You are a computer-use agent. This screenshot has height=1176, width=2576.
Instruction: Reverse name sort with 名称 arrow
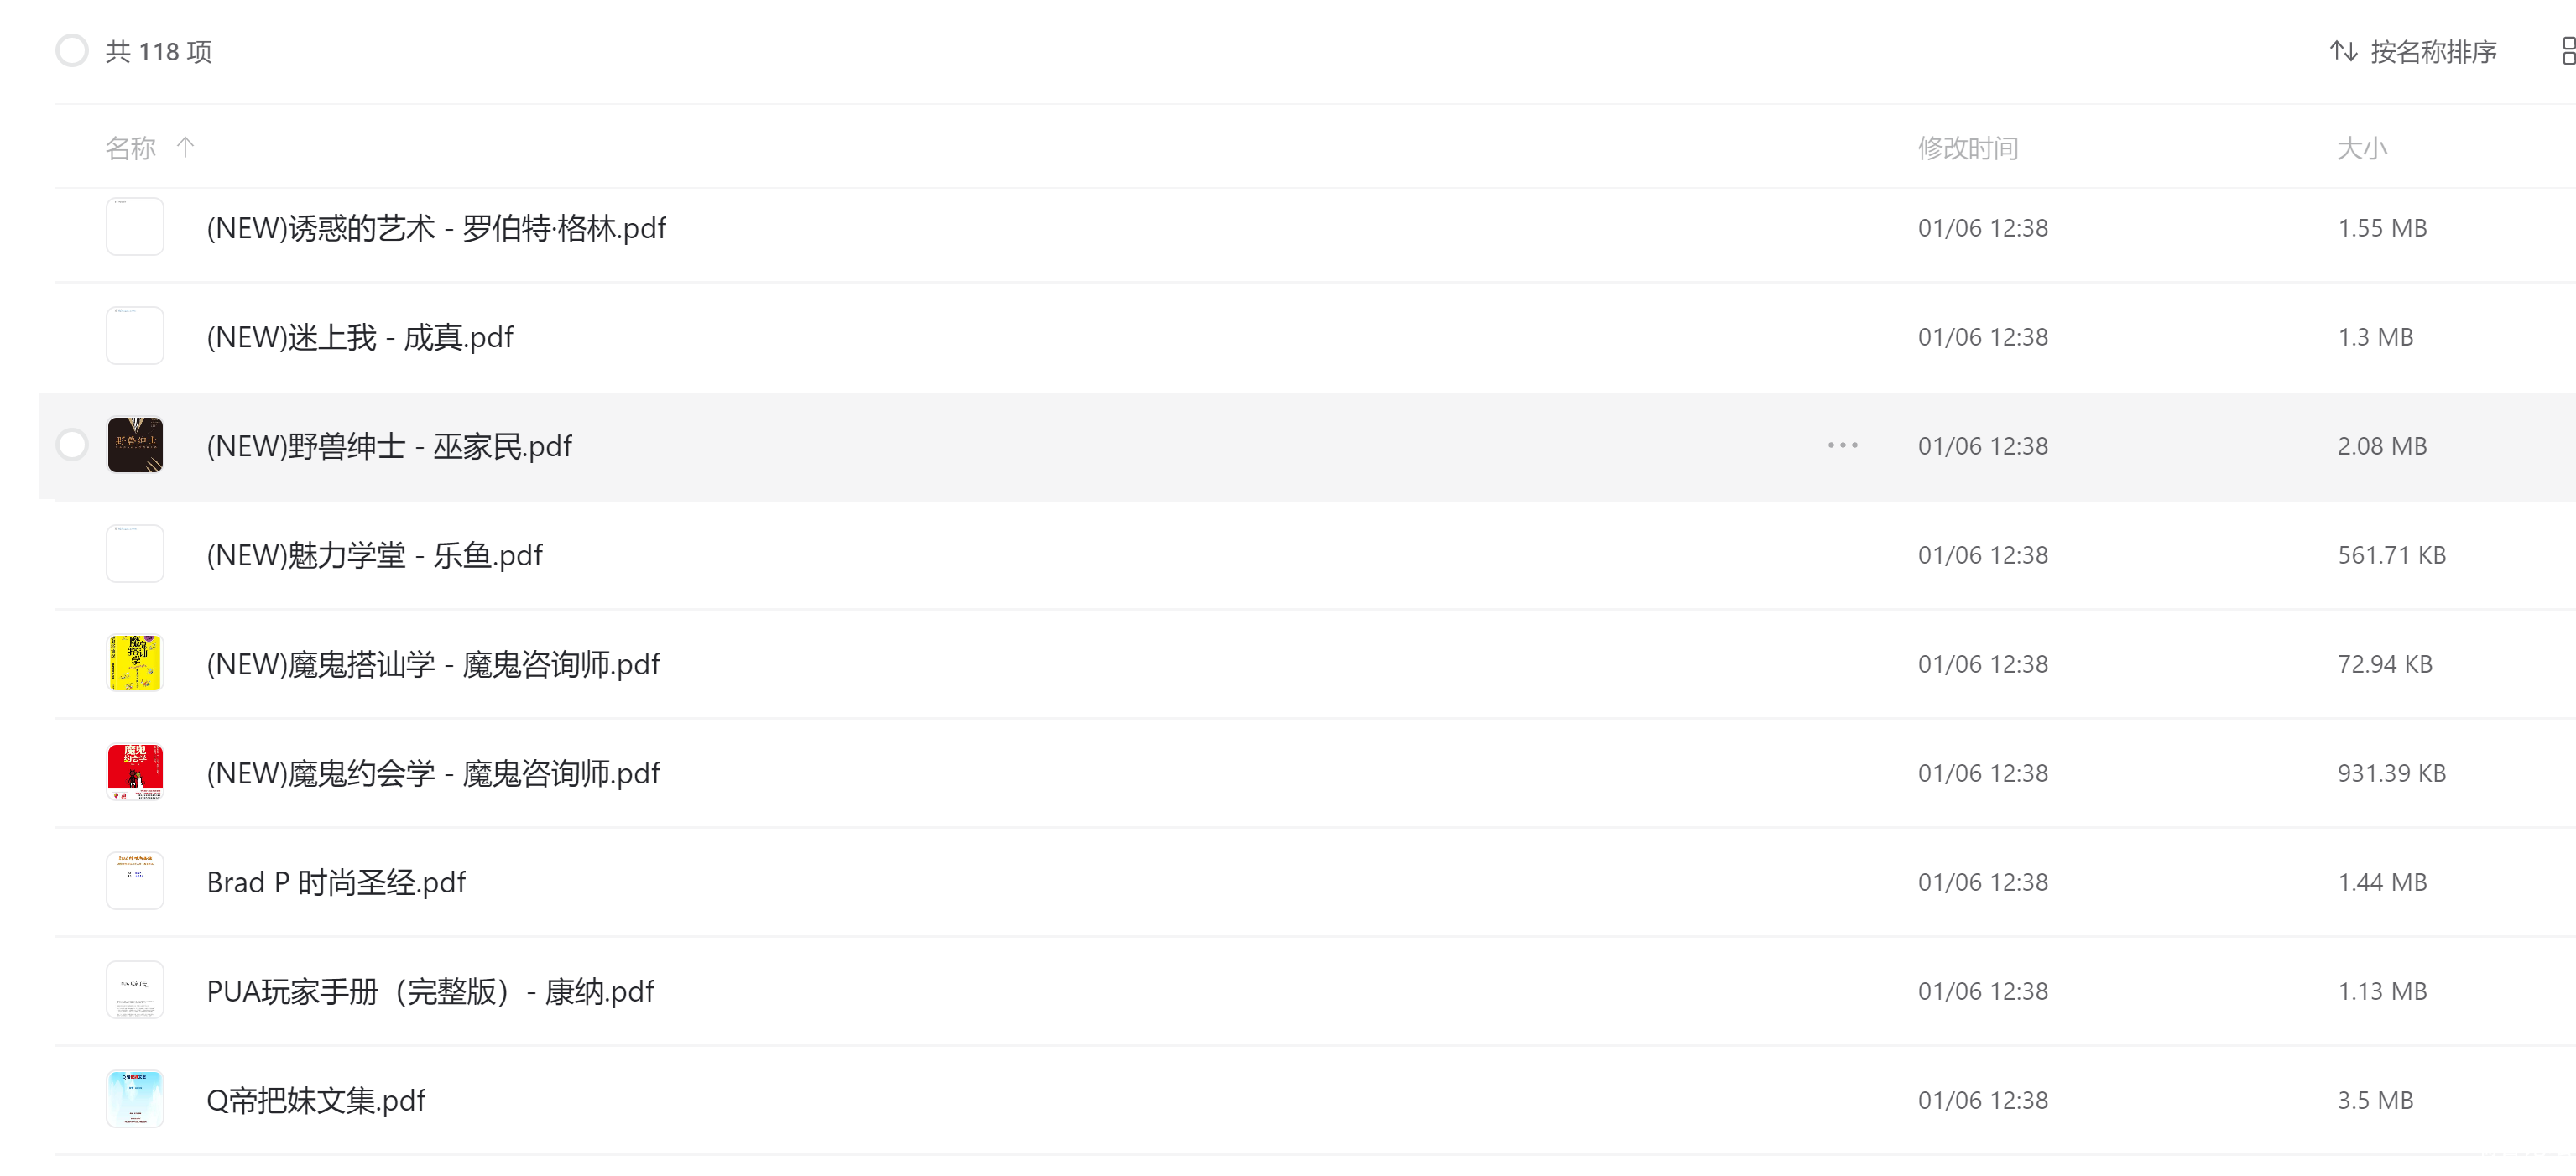point(186,148)
